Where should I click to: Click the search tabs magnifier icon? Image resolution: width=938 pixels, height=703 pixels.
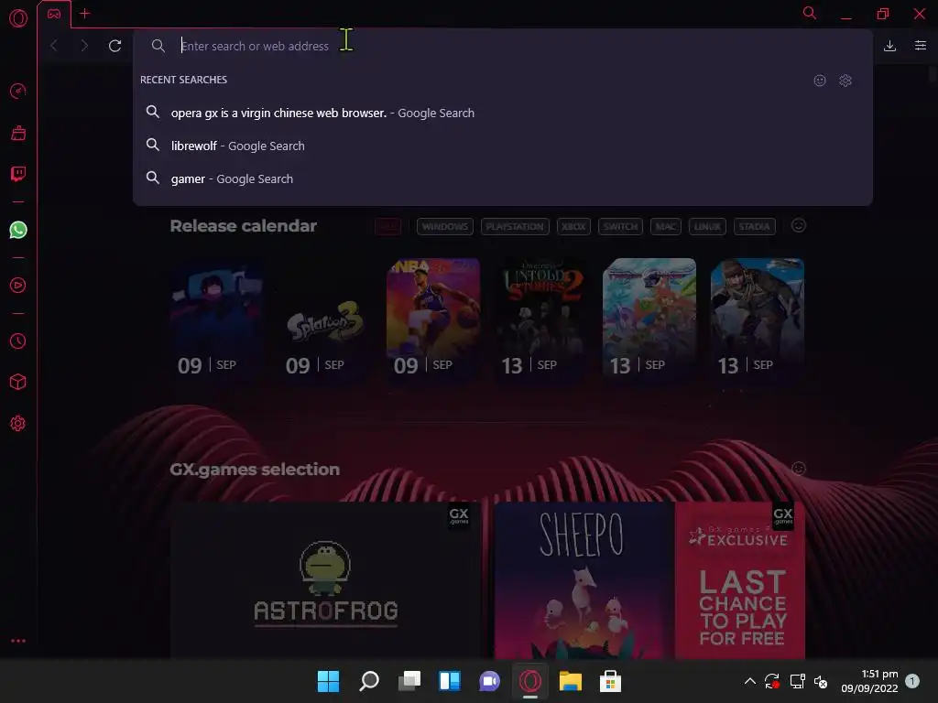tap(810, 13)
